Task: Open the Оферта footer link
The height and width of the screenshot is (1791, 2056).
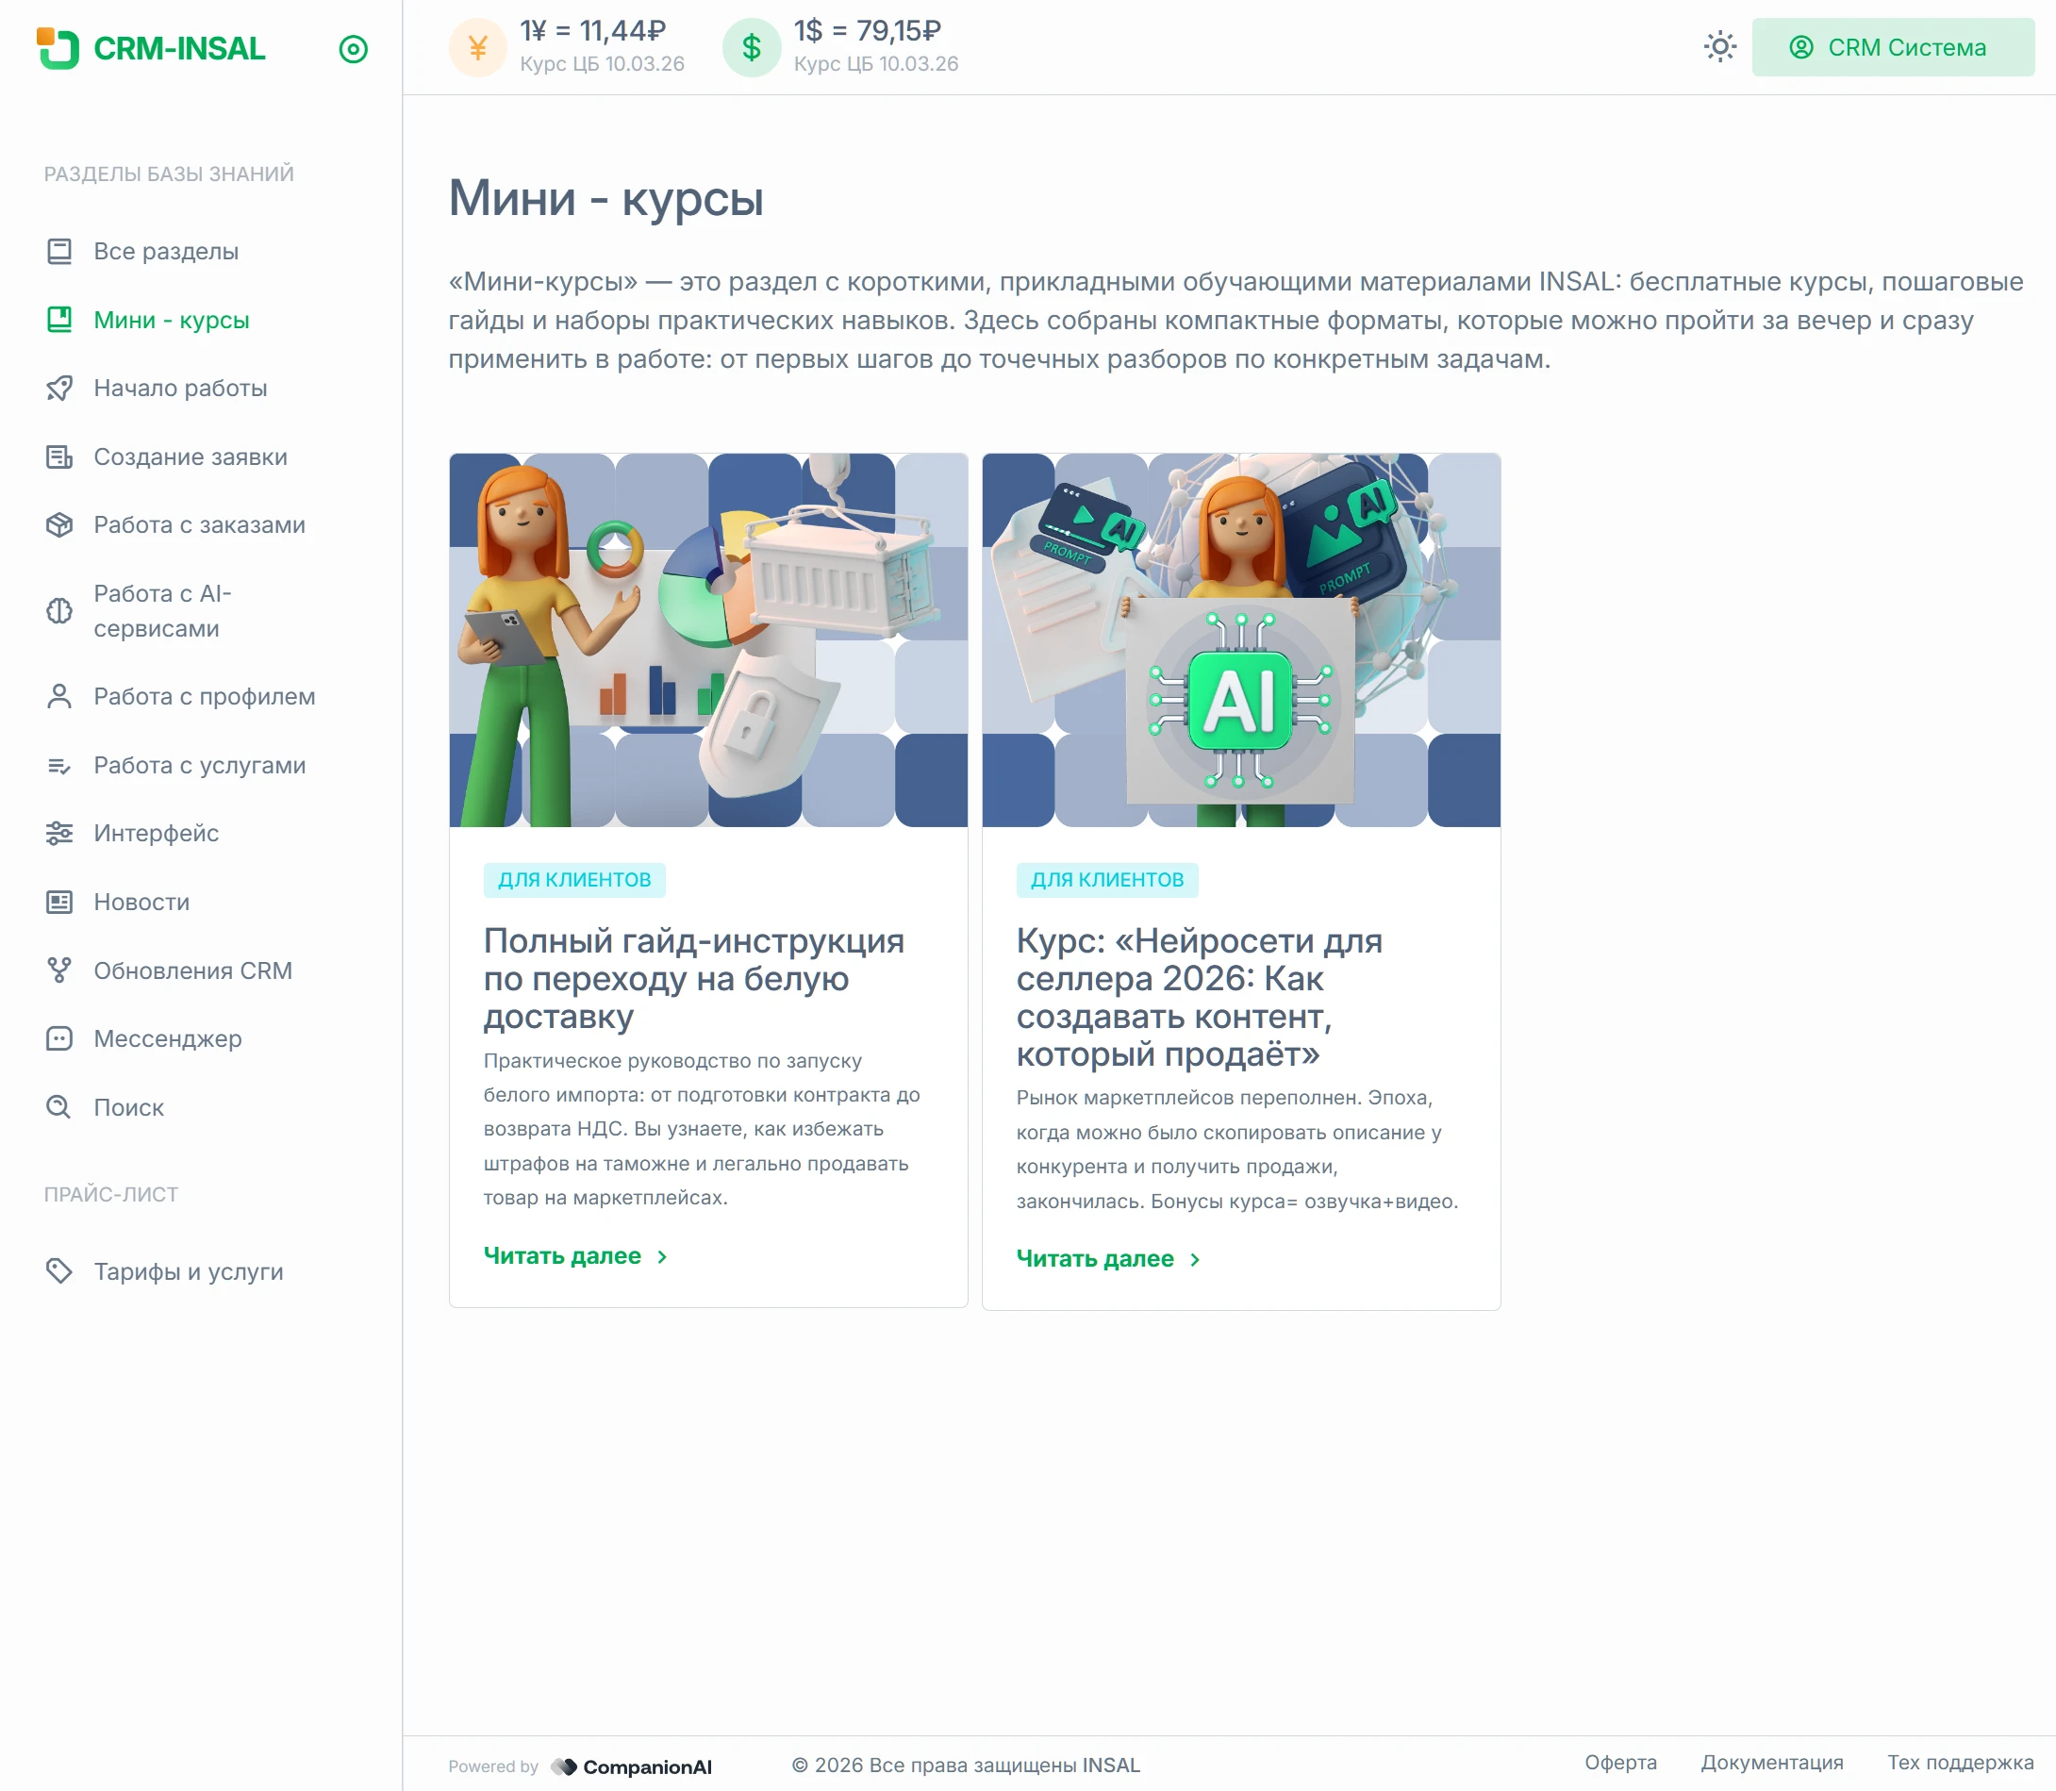Action: 1620,1762
